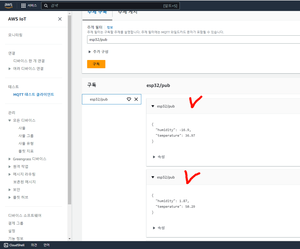Open 플릿 지표 in sidebar
300x249 pixels.
pos(26,151)
